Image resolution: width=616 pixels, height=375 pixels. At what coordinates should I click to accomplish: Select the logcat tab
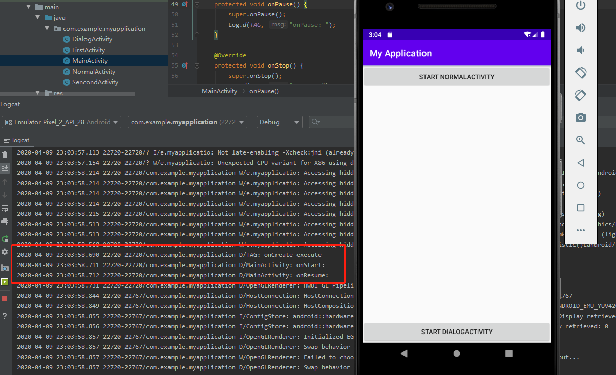click(16, 140)
